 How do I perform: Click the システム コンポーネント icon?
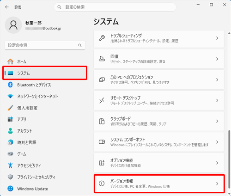tap(102, 142)
